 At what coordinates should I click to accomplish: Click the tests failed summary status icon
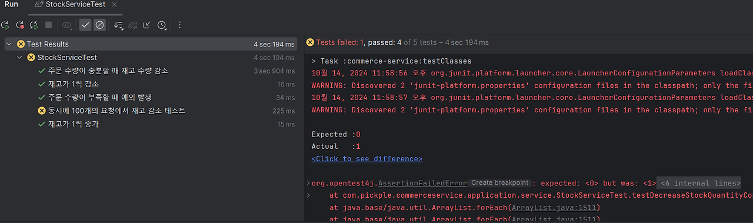310,42
